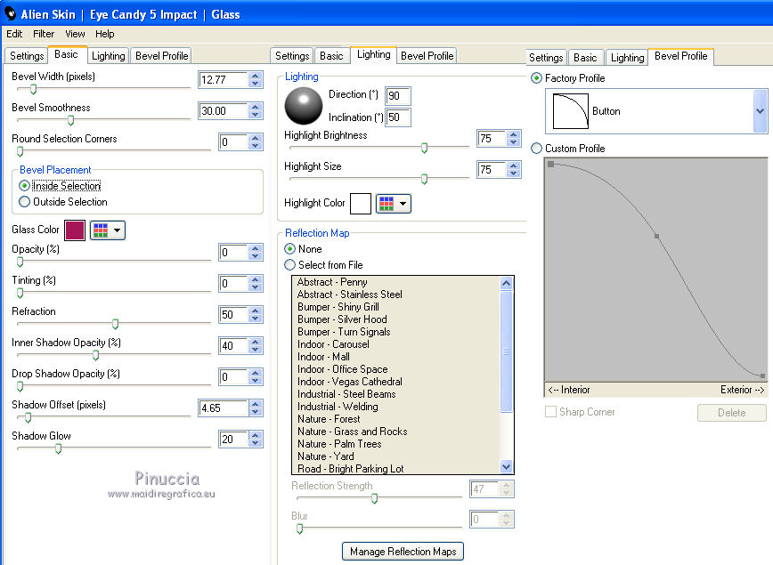This screenshot has width=773, height=565.
Task: Increase Shadow Glow with up arrow
Action: click(x=256, y=435)
